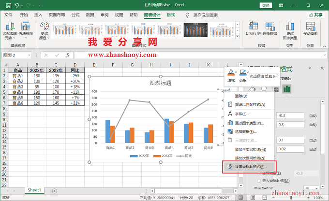
Task: Switch to Page Break Preview icon
Action: coord(265,198)
